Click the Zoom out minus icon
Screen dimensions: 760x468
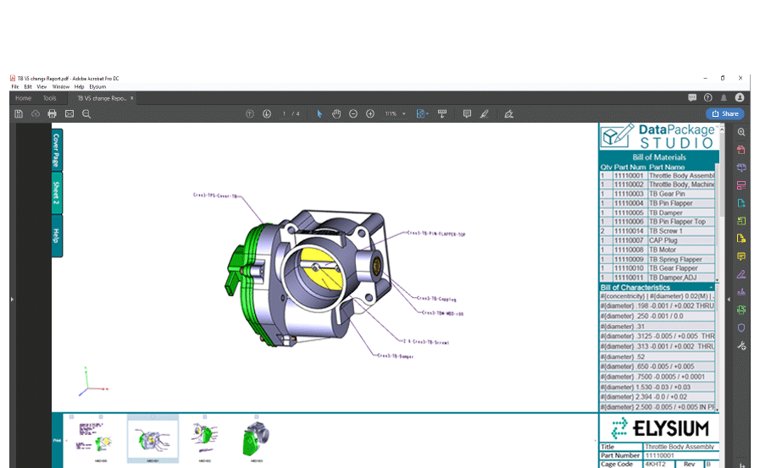click(353, 113)
